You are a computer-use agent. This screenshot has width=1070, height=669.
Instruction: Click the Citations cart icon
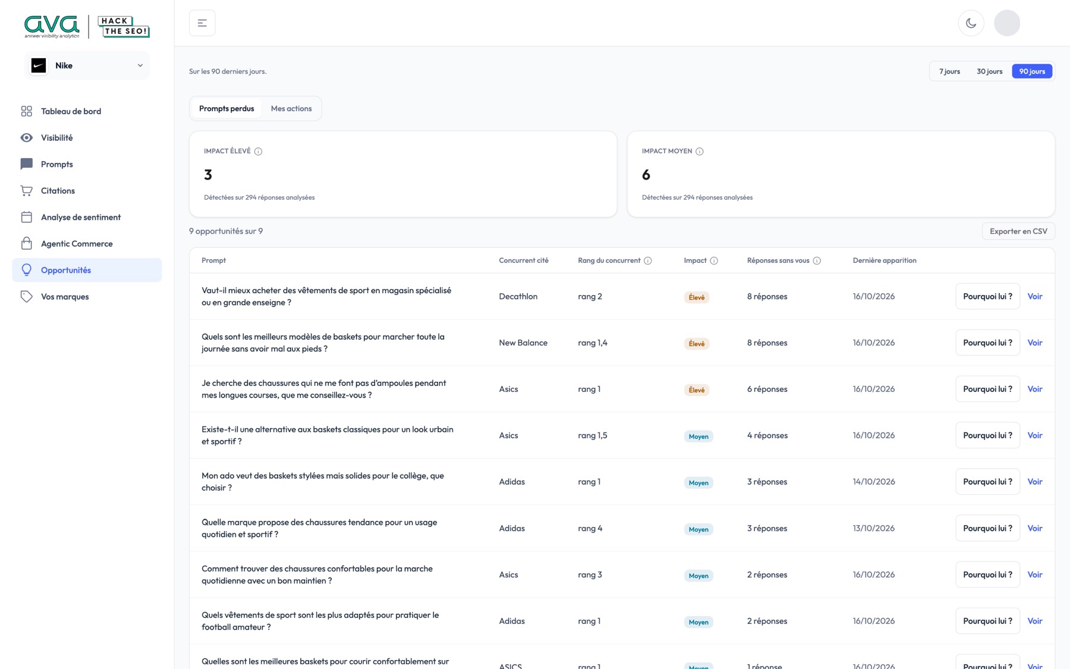27,191
